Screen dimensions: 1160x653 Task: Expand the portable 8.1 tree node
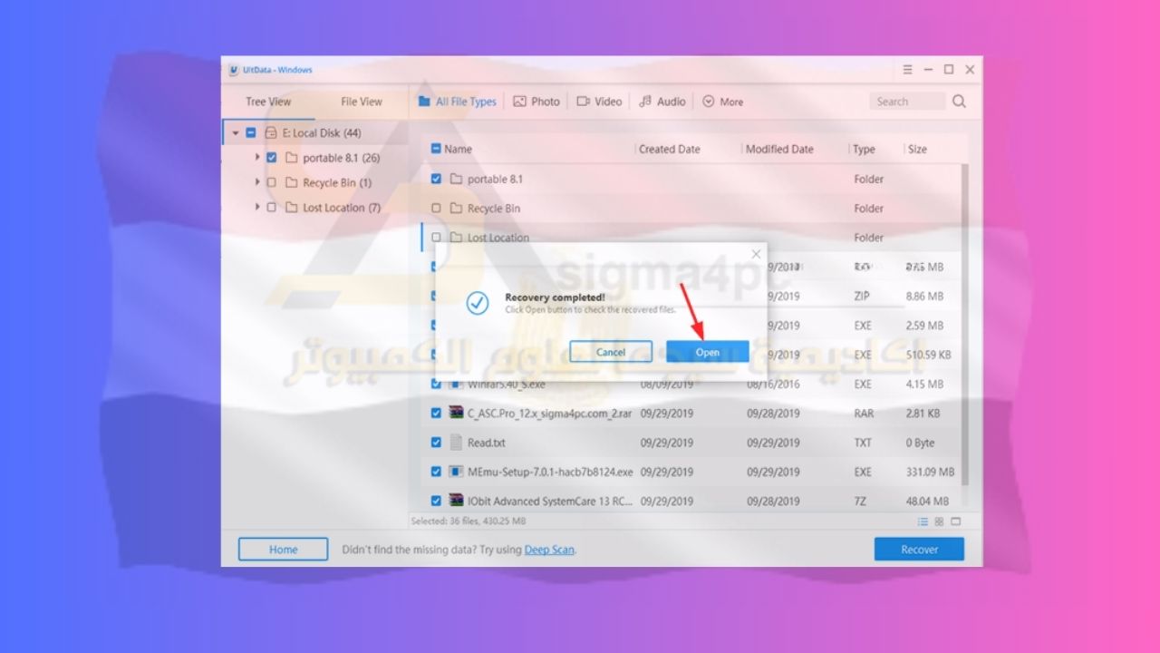point(257,158)
